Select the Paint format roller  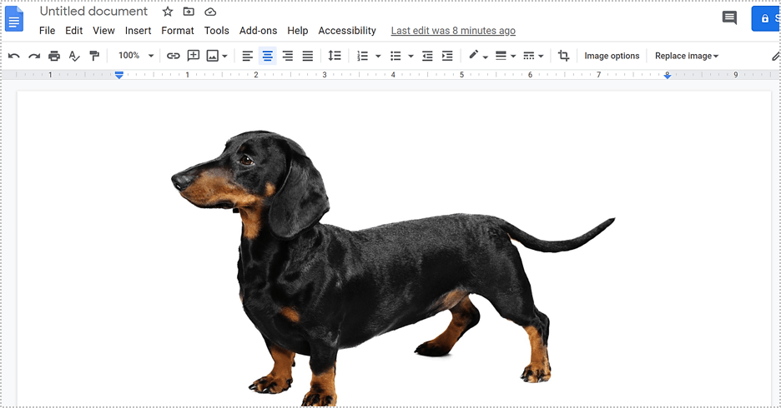click(x=94, y=56)
